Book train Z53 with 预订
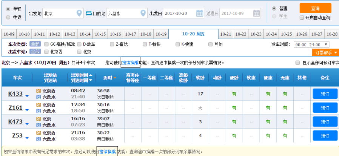Screen dimensions: 339x156 coord(325,136)
